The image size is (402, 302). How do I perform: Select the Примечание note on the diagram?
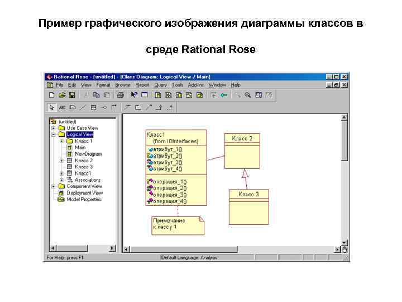178,226
